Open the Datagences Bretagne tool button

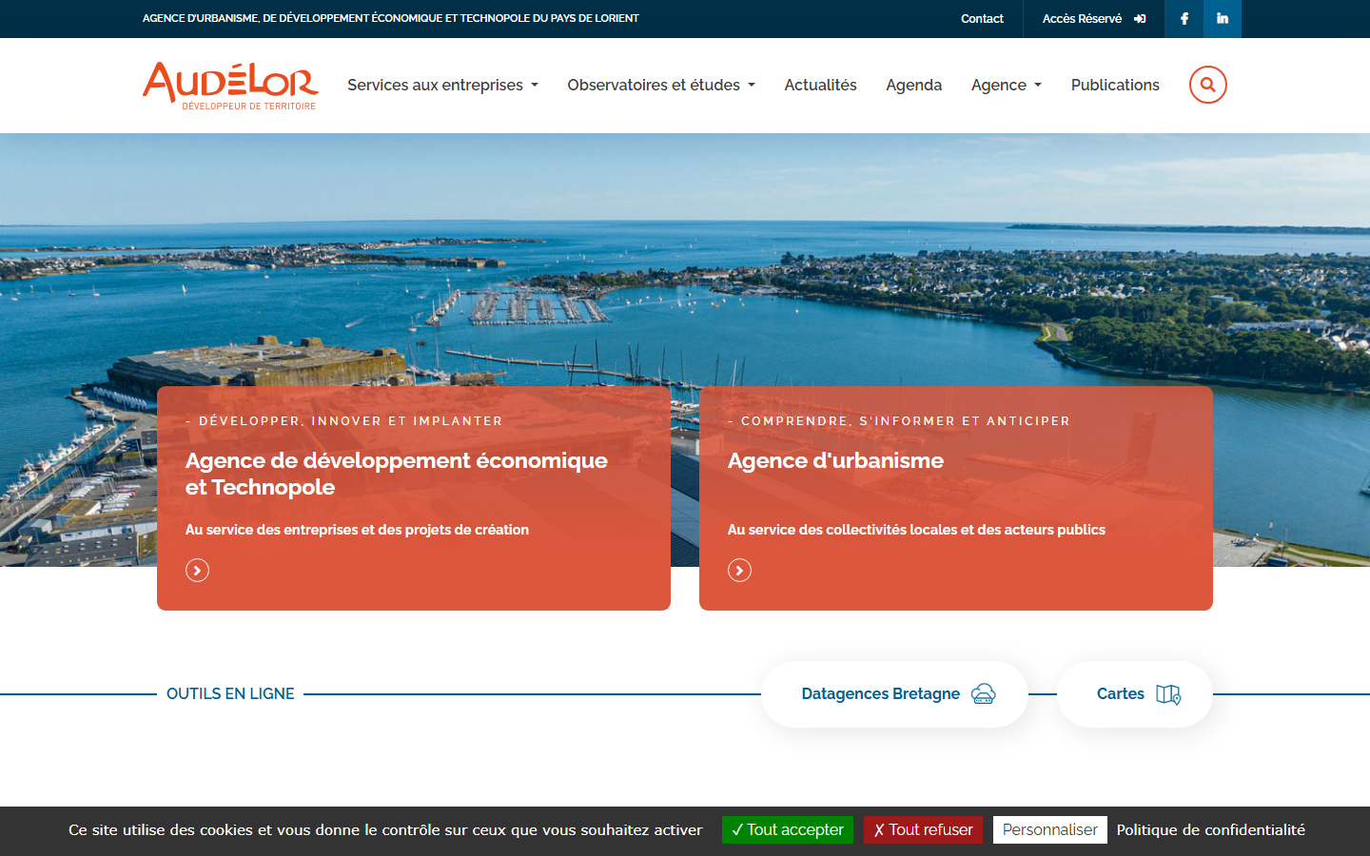894,694
